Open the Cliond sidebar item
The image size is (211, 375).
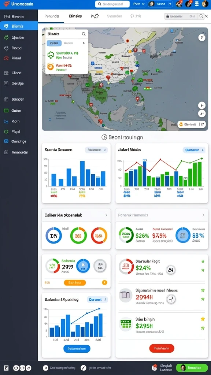coord(16,73)
